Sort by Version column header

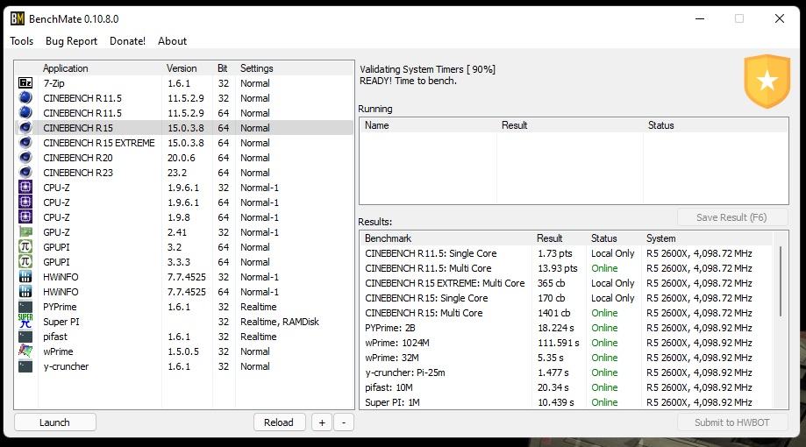pos(188,68)
